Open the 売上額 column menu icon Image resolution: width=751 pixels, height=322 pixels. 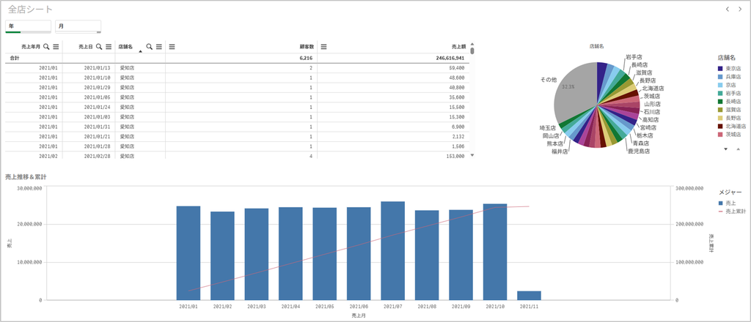pos(323,46)
